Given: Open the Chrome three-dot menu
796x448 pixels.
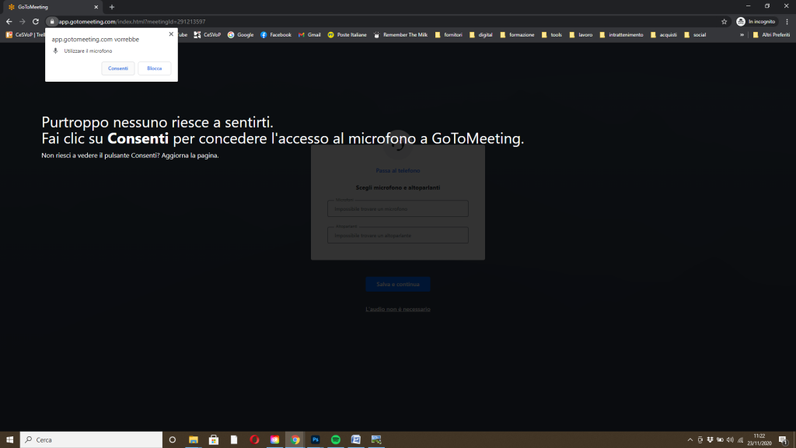Looking at the screenshot, I should click(x=787, y=21).
